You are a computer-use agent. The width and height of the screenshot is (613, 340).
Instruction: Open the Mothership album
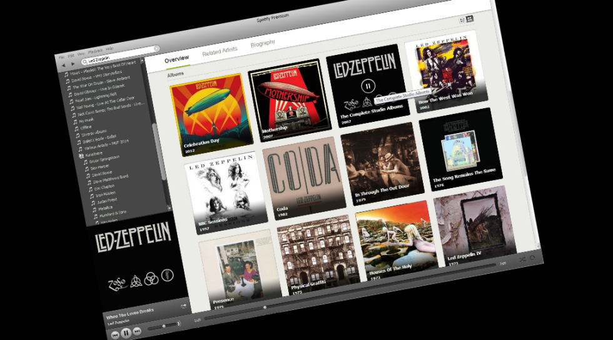click(290, 101)
